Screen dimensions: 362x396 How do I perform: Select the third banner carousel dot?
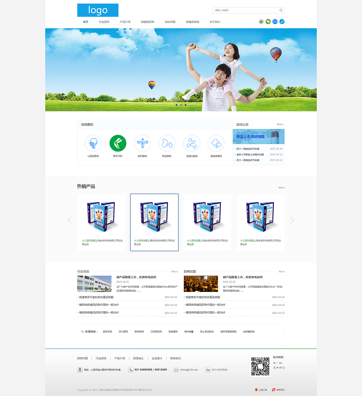pyautogui.click(x=186, y=105)
